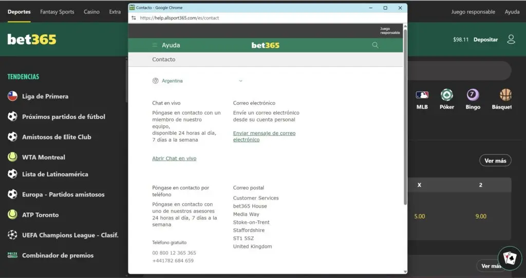Select the Bingo icon
This screenshot has width=526, height=278.
pyautogui.click(x=473, y=95)
